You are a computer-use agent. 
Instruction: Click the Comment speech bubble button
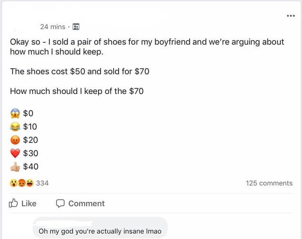[80, 204]
